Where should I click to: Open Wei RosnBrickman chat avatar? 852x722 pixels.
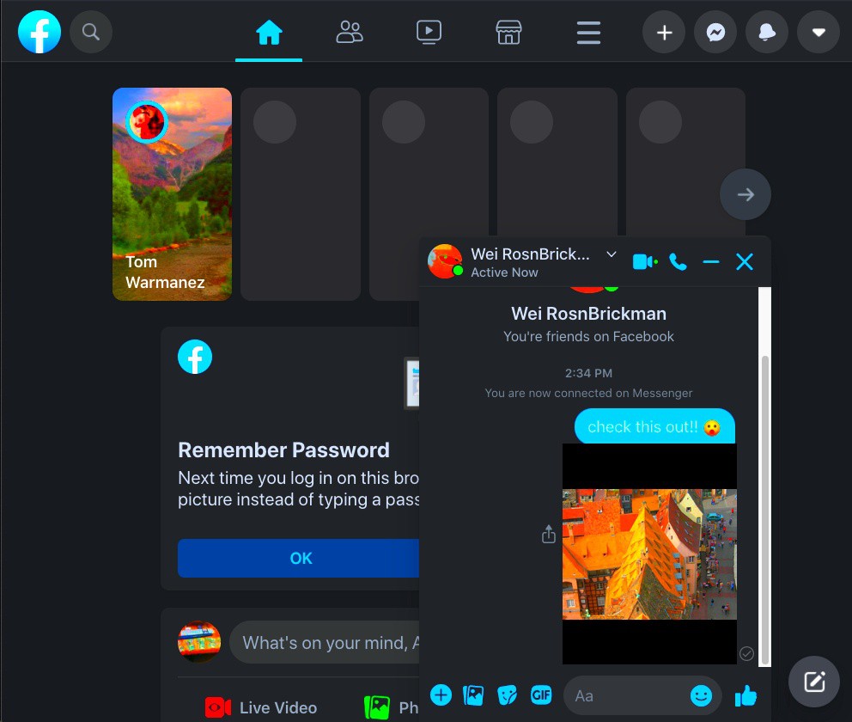445,261
